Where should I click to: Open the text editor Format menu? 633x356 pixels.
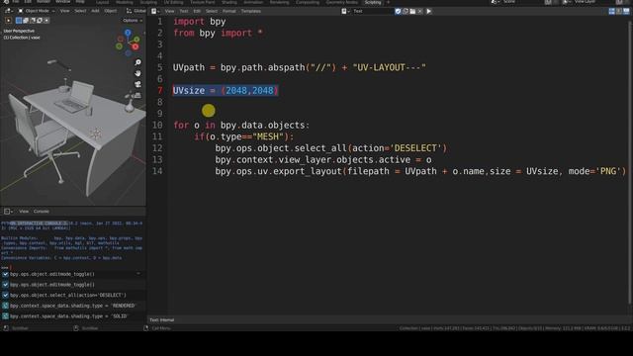228,11
